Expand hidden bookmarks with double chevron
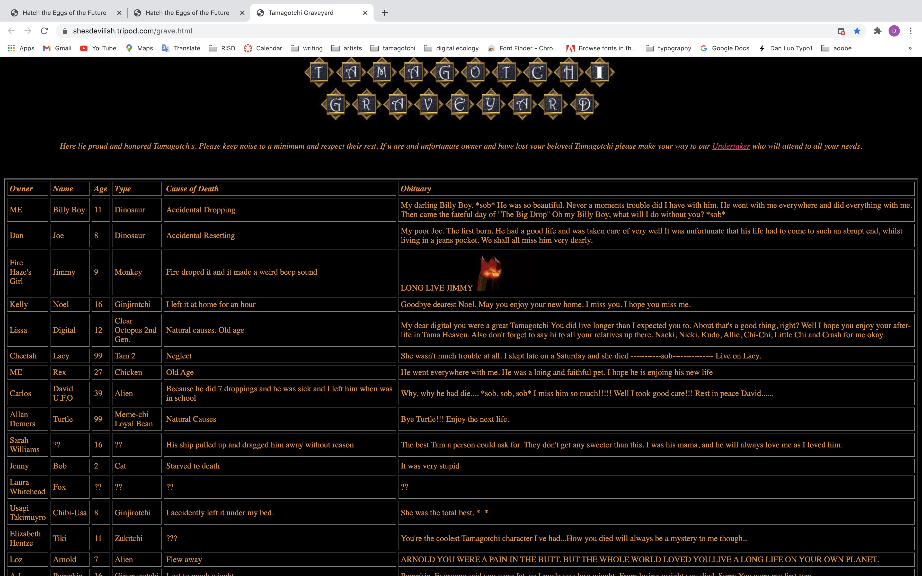 910,48
